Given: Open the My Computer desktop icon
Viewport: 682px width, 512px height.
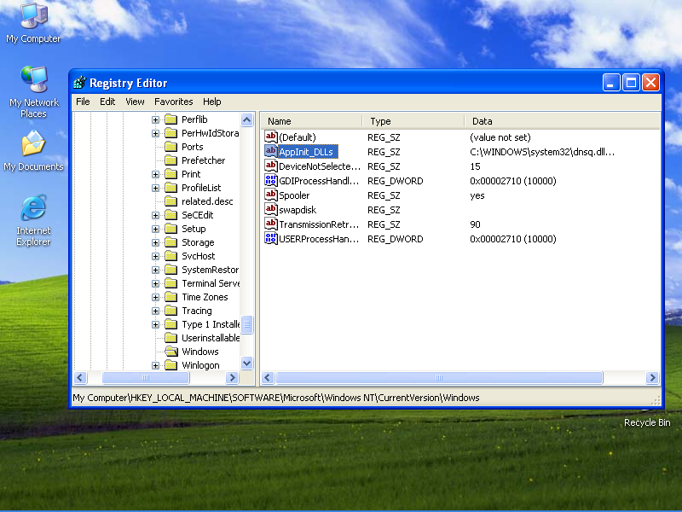Looking at the screenshot, I should tap(33, 23).
